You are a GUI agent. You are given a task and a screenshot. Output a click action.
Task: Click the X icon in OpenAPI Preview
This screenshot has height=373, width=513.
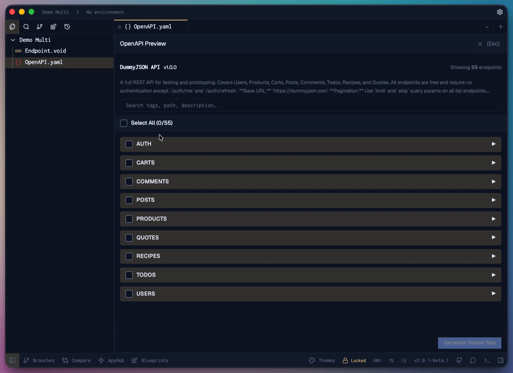[480, 43]
